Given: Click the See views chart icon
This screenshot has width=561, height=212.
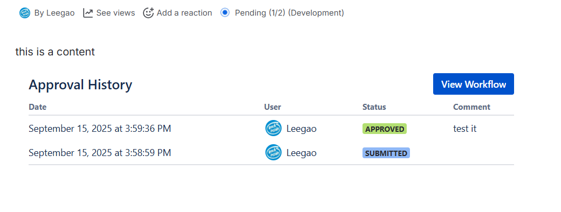Looking at the screenshot, I should [x=88, y=13].
